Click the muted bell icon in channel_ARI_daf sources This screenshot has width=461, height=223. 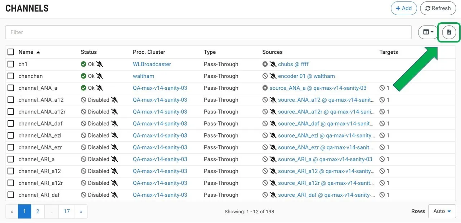click(273, 195)
